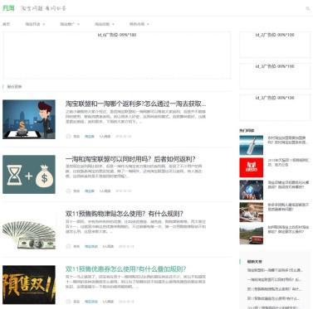The width and height of the screenshot is (313, 309).
Task: Click author avatar under 双11预售购物津贴 article
Action: point(68,246)
